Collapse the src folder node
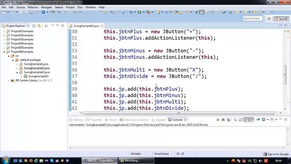 tap(9, 56)
